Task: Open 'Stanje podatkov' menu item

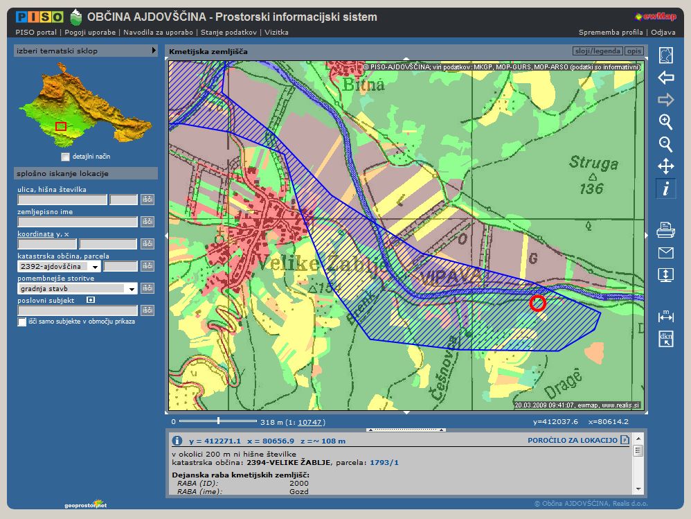Action: (230, 32)
